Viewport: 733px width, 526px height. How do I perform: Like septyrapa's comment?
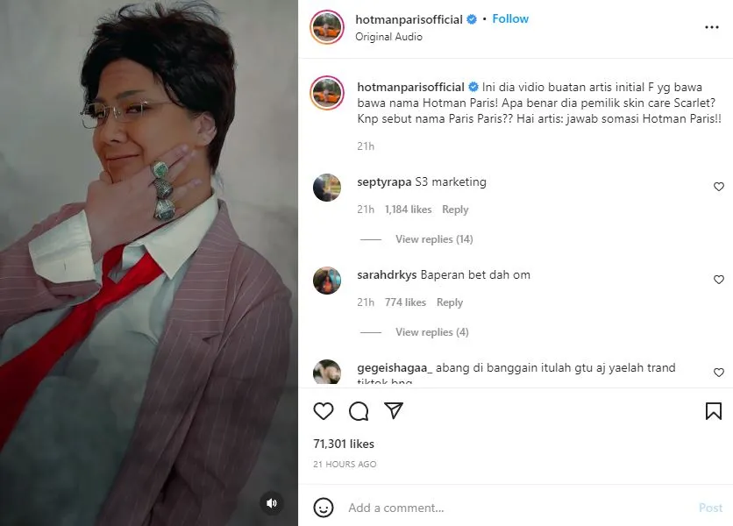tap(718, 187)
